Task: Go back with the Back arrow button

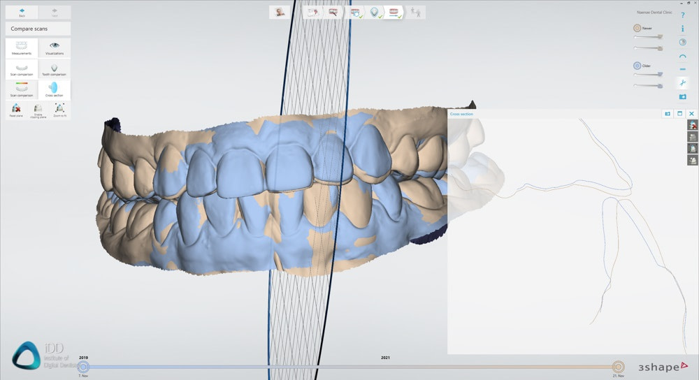Action: 22,12
